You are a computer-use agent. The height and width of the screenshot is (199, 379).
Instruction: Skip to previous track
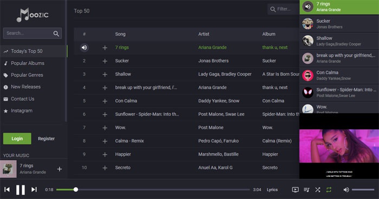point(7,190)
